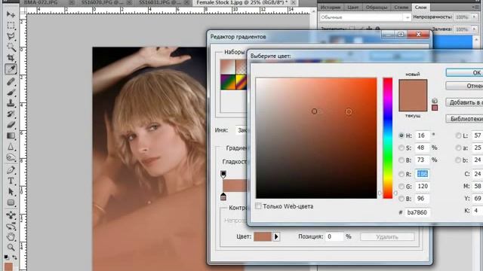Viewport: 483px width, 271px height.
Task: Select the B blue radio button (96)
Action: pos(401,199)
